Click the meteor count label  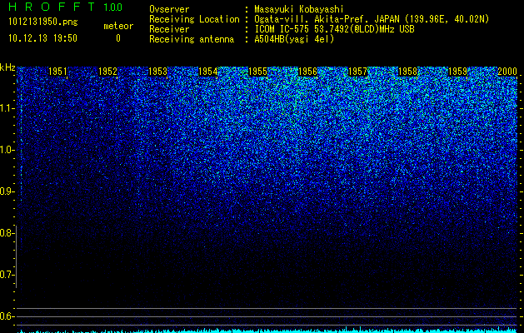click(x=118, y=26)
